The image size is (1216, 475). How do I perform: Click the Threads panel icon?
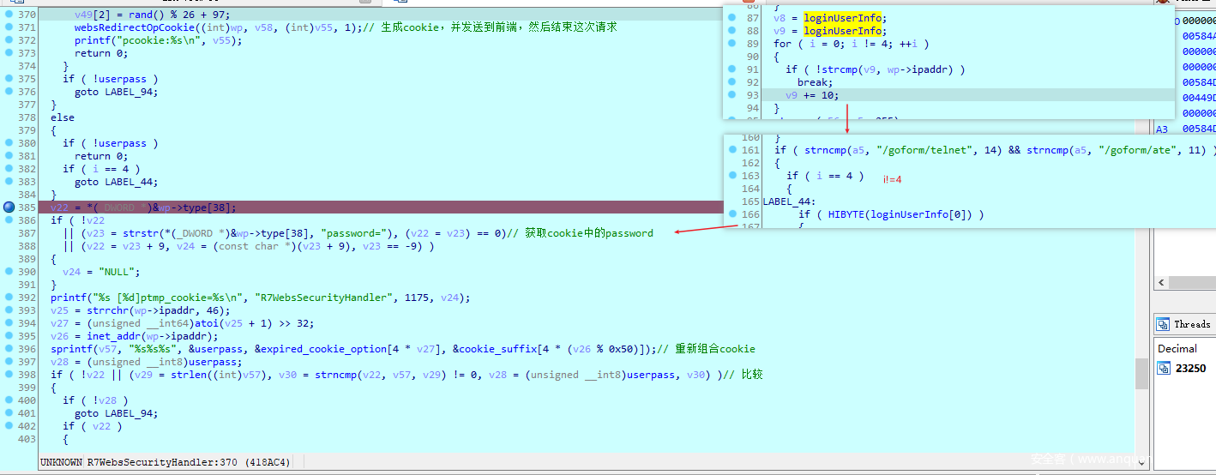pyautogui.click(x=1163, y=324)
